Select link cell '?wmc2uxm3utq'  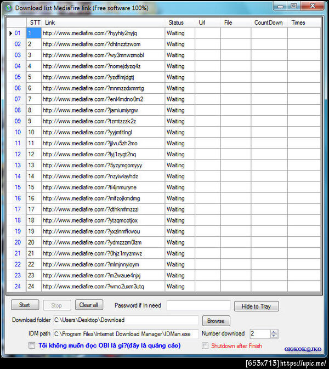[103, 286]
